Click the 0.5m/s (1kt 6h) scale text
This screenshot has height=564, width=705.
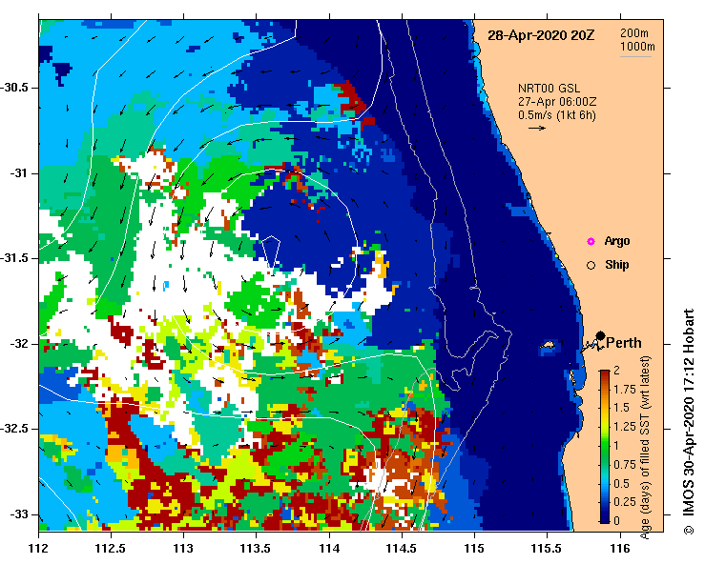coord(556,115)
